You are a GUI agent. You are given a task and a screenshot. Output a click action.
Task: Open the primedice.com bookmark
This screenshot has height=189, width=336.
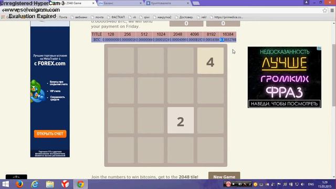click(x=226, y=17)
